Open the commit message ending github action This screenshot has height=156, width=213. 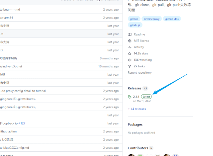point(8,131)
